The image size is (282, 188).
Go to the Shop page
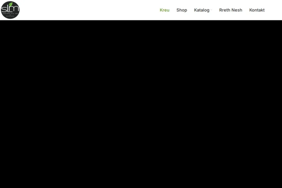tap(182, 10)
